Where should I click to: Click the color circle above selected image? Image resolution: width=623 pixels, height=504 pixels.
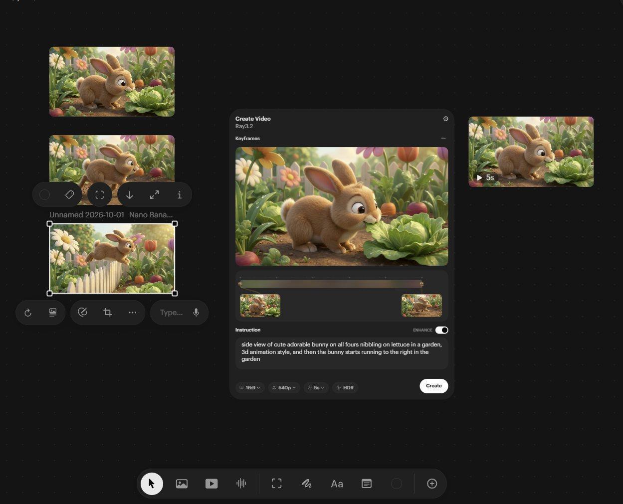click(44, 195)
